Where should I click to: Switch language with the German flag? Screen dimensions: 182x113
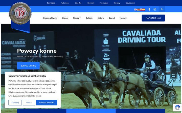138,10
